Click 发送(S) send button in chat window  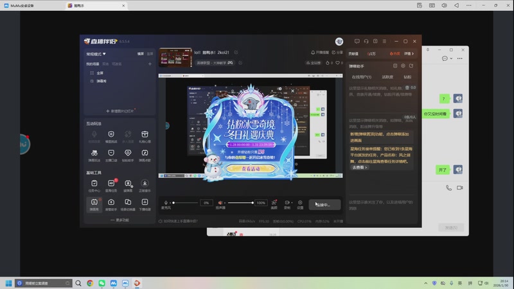(x=451, y=228)
